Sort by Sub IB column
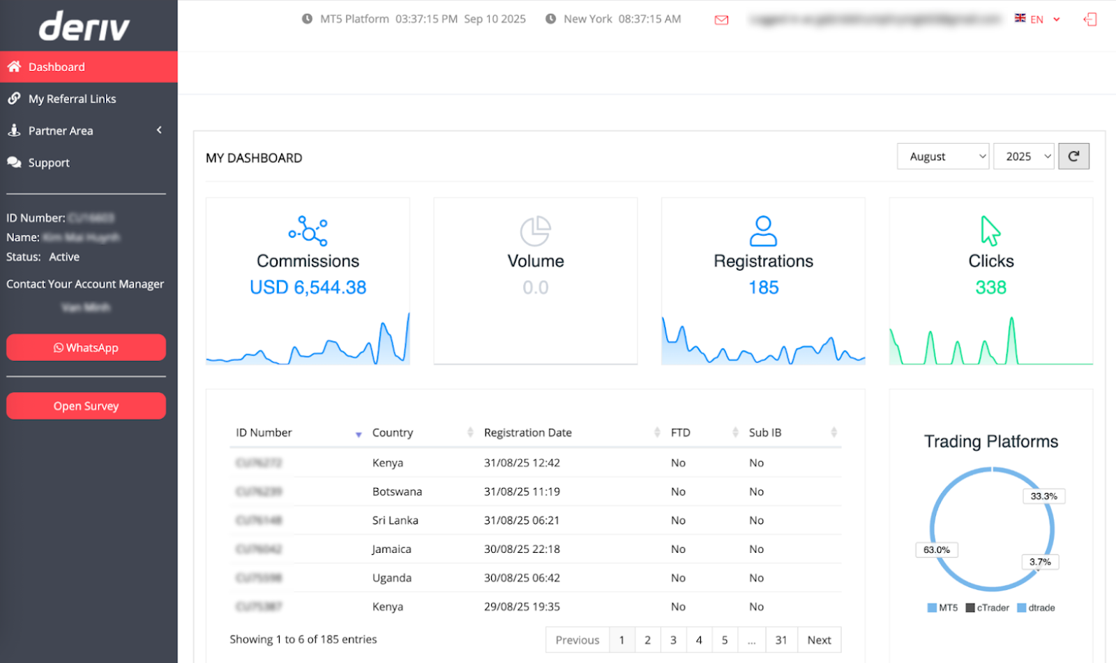 click(x=792, y=432)
